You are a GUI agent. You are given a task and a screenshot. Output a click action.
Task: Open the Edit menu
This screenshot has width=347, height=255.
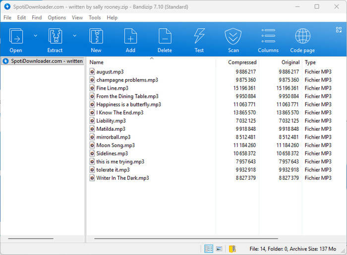coord(21,17)
